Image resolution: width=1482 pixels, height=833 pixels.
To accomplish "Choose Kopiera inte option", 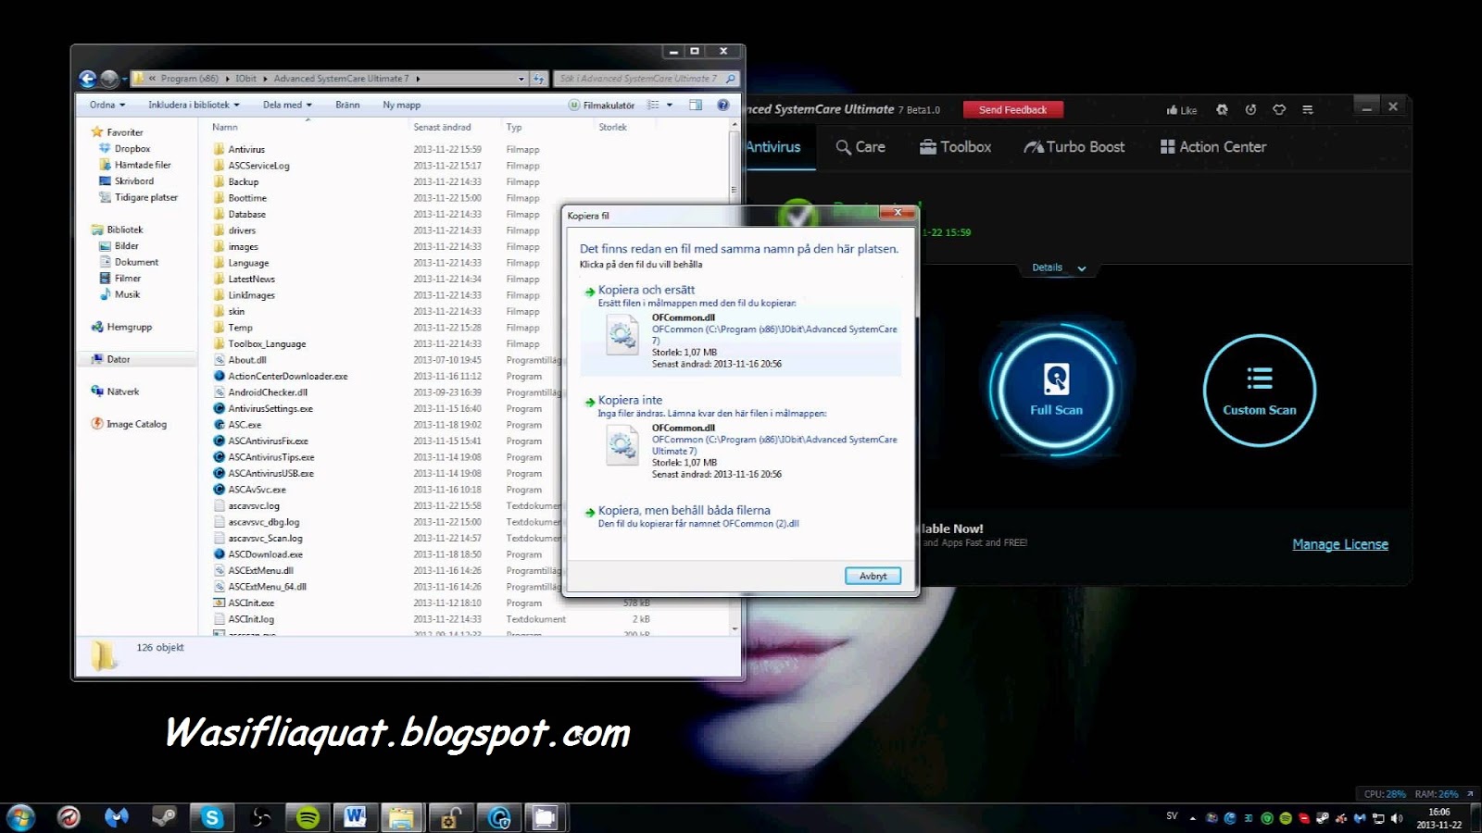I will pos(740,439).
